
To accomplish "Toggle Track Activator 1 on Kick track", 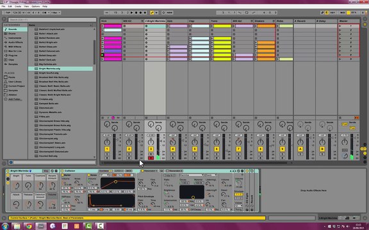I will tap(107, 149).
